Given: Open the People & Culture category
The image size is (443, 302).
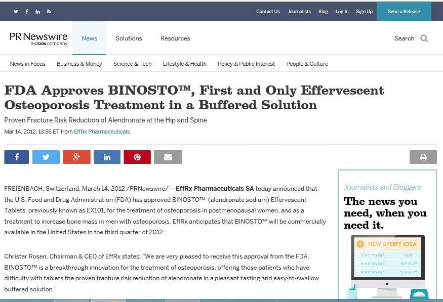Looking at the screenshot, I should pyautogui.click(x=307, y=64).
